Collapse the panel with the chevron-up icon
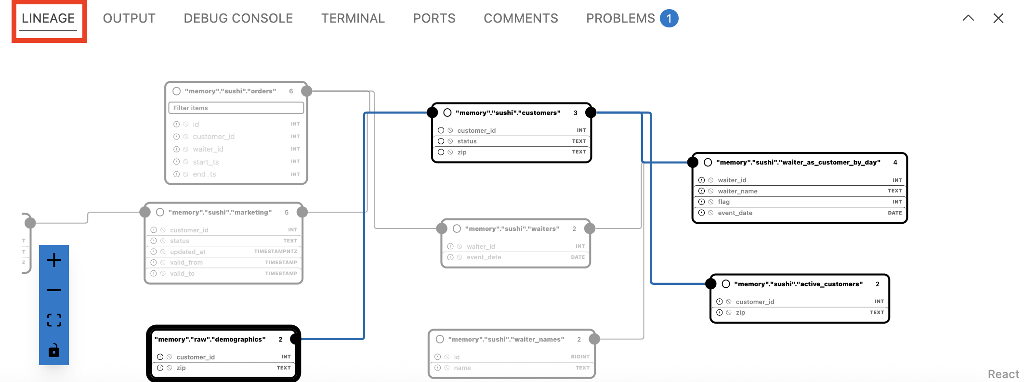Image resolution: width=1024 pixels, height=382 pixels. [x=968, y=18]
